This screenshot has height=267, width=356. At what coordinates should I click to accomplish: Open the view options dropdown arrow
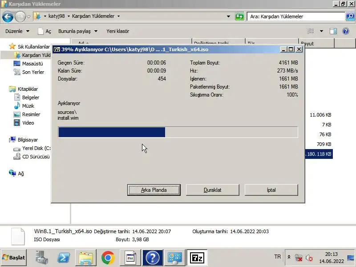pyautogui.click(x=321, y=31)
